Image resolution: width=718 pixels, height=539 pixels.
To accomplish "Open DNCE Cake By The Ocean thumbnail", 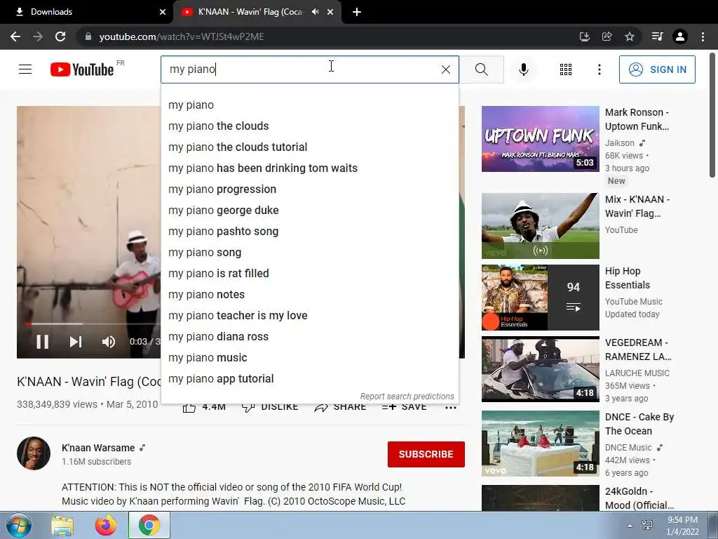I will (x=541, y=444).
